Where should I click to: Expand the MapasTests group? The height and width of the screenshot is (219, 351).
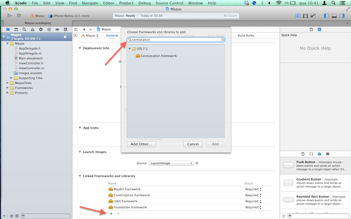coord(7,83)
